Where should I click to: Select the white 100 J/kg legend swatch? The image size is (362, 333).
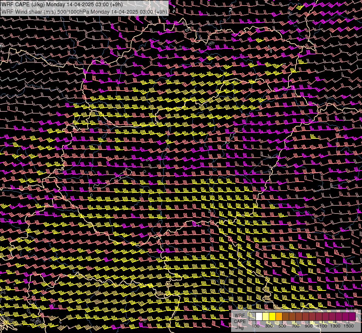(x=259, y=317)
